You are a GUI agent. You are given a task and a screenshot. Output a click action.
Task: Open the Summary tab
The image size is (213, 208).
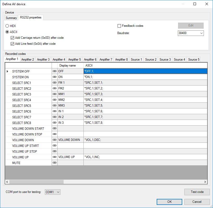coord(11,18)
